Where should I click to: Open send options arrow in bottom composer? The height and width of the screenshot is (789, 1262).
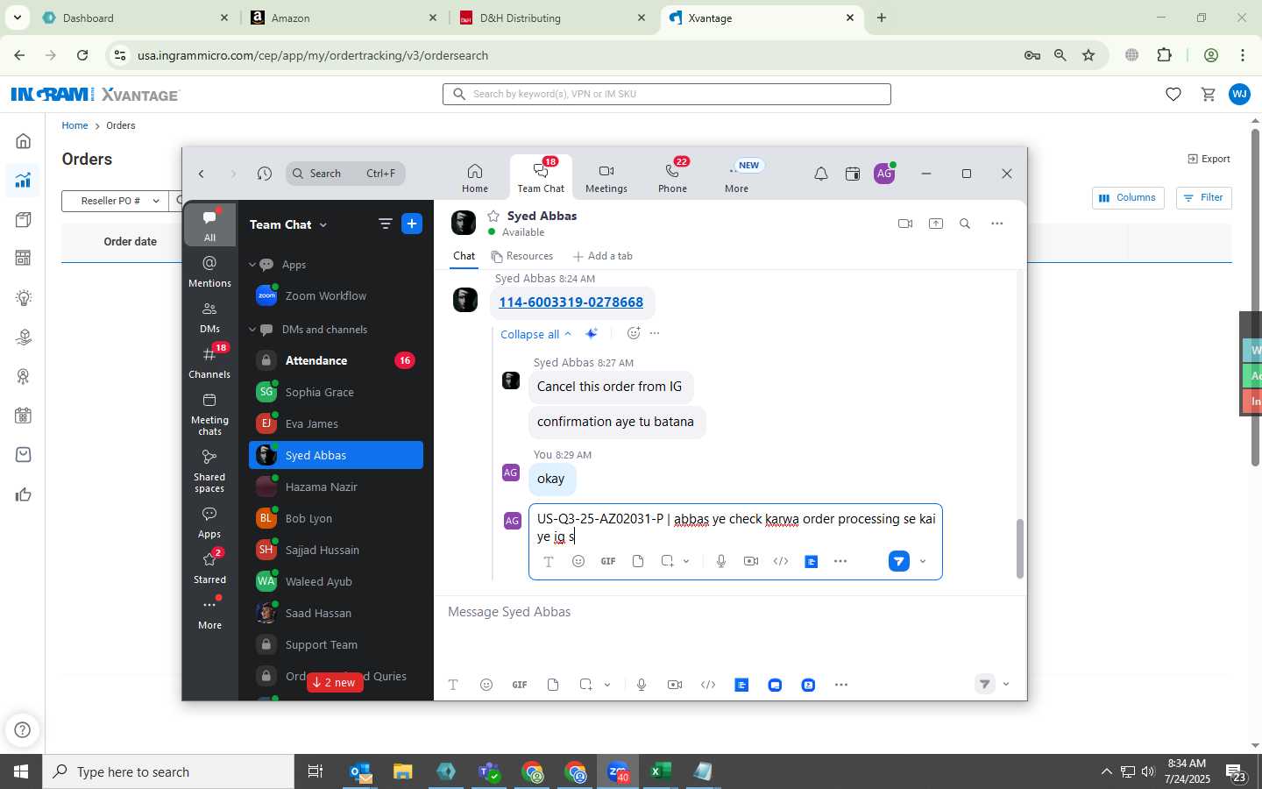click(1006, 685)
